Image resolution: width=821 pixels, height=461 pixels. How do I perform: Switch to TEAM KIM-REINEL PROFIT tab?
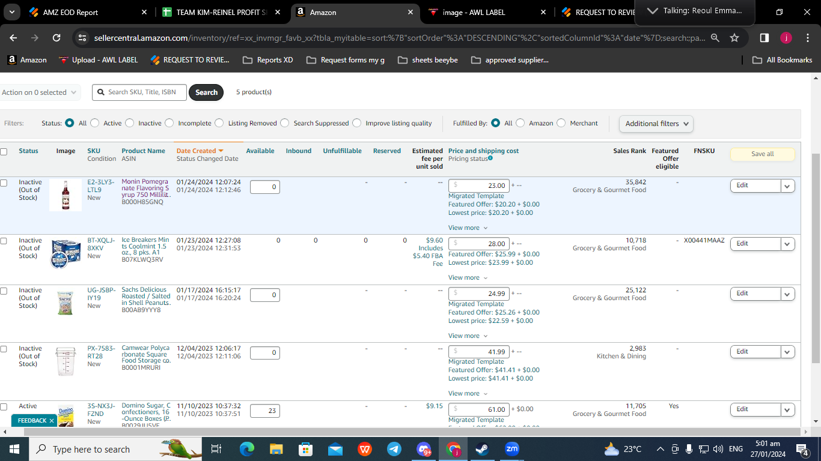[x=221, y=12]
